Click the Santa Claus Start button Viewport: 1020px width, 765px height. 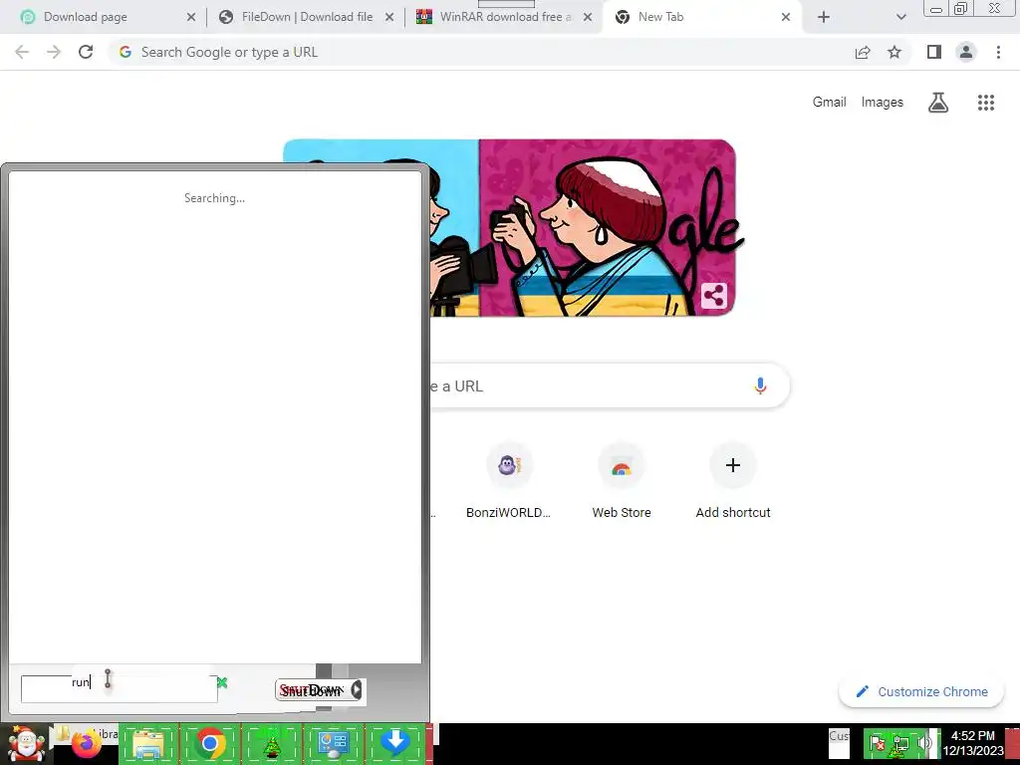point(26,744)
